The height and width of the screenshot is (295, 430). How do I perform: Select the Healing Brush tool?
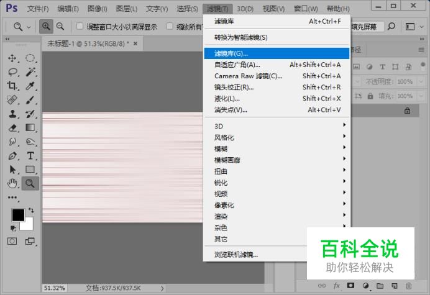(x=12, y=100)
